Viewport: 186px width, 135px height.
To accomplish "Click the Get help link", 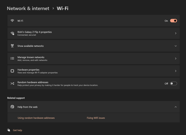I will [x=18, y=130].
